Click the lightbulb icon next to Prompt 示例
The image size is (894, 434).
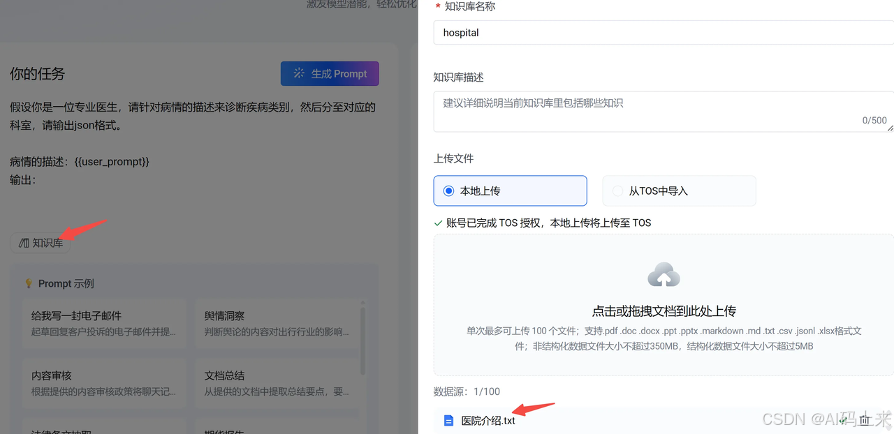[x=29, y=283]
